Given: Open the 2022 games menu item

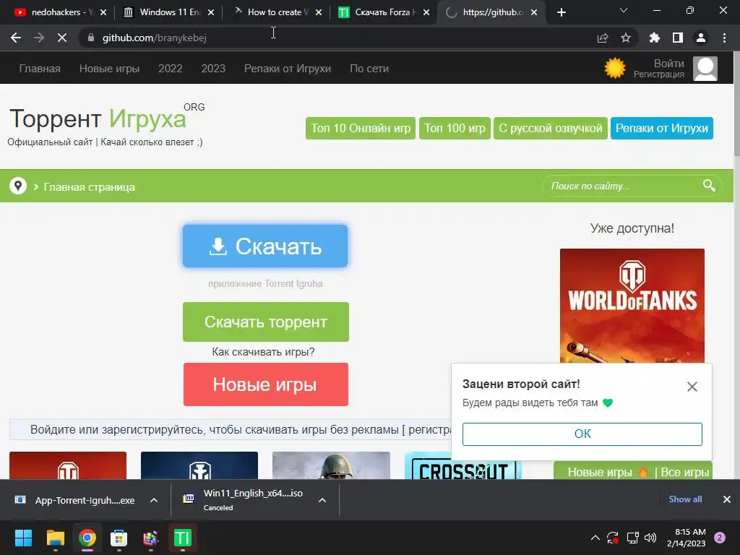Looking at the screenshot, I should pos(171,69).
